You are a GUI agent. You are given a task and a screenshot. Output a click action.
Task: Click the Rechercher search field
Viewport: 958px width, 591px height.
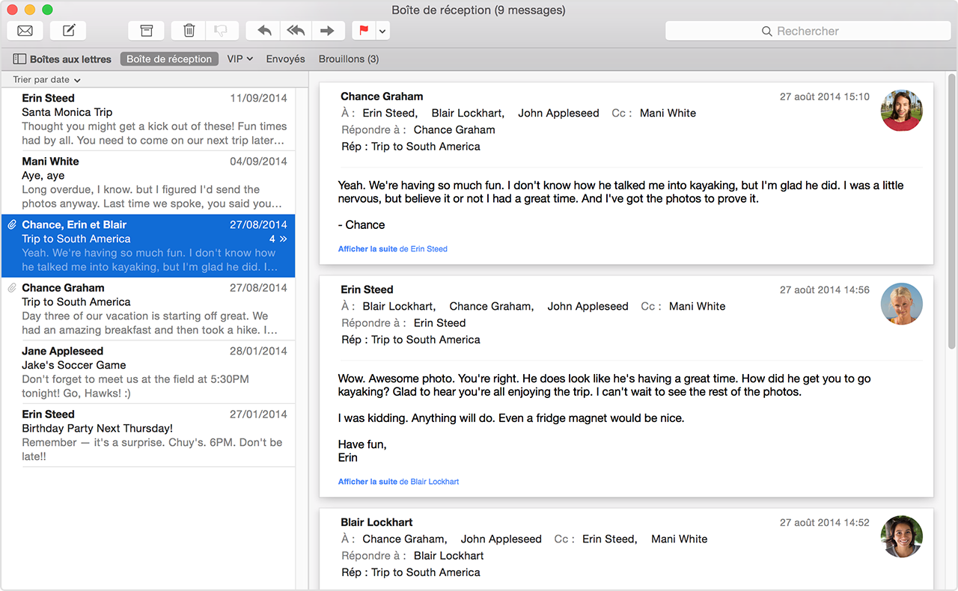click(x=808, y=31)
